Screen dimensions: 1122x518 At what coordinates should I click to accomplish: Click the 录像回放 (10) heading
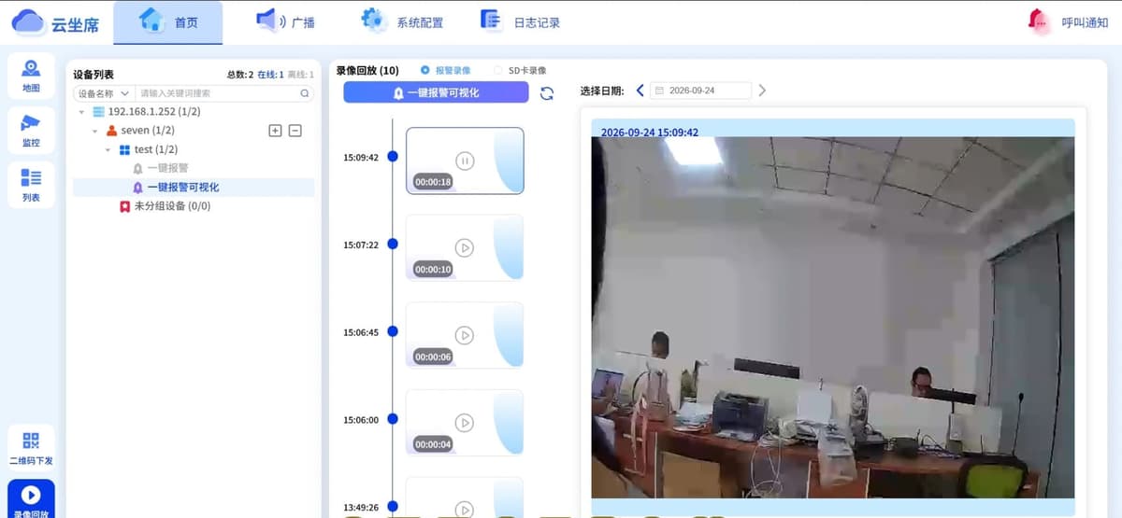pos(367,70)
